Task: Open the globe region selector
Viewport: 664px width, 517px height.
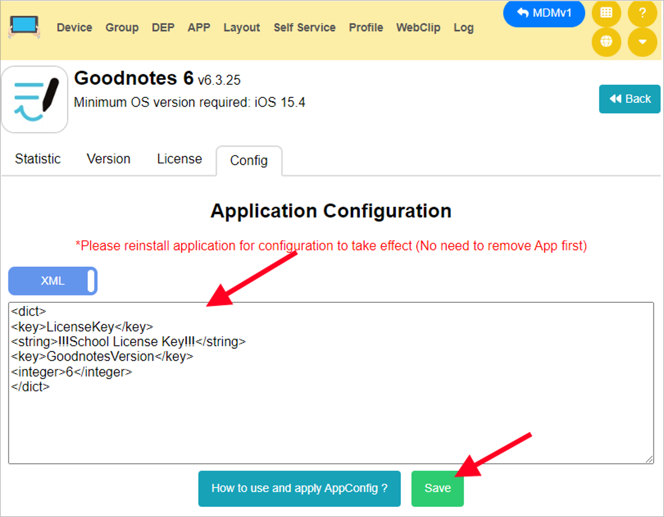Action: (606, 41)
